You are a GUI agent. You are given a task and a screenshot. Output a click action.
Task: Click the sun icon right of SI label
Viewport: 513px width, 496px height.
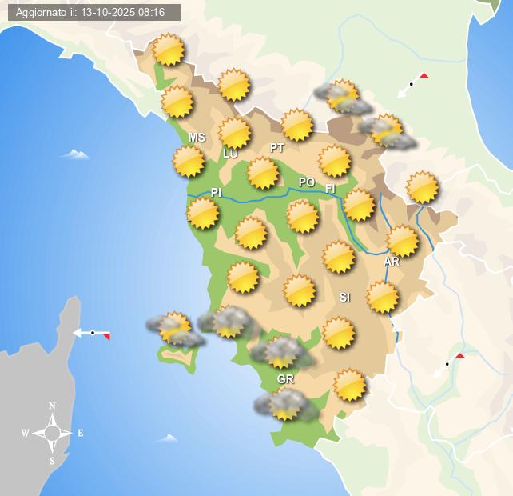382,297
